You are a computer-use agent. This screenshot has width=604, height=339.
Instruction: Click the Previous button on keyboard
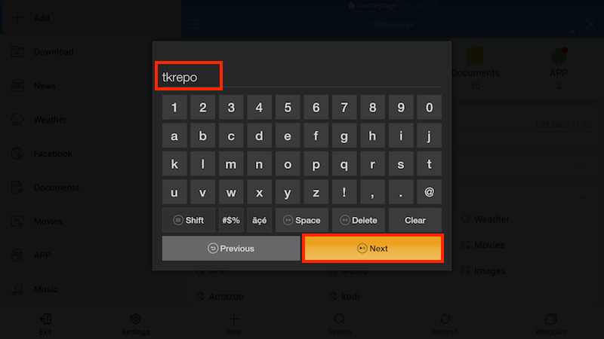(231, 249)
